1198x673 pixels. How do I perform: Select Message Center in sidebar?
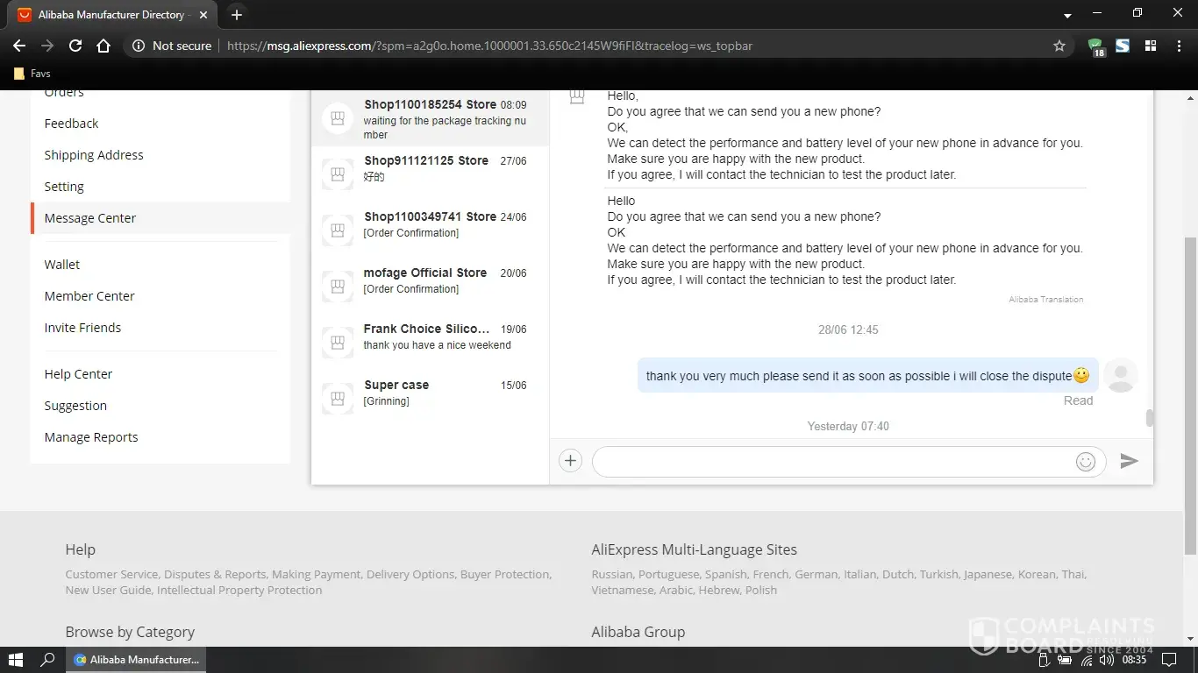(90, 218)
